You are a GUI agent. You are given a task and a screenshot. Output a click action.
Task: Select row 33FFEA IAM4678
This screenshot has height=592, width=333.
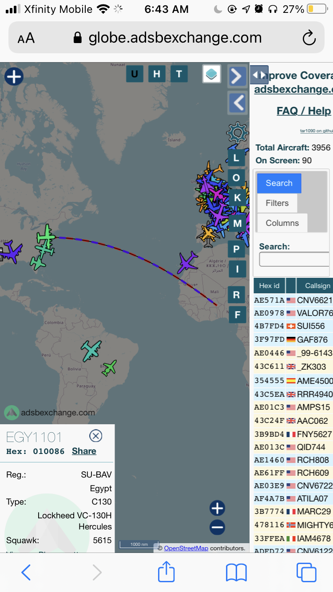(293, 538)
